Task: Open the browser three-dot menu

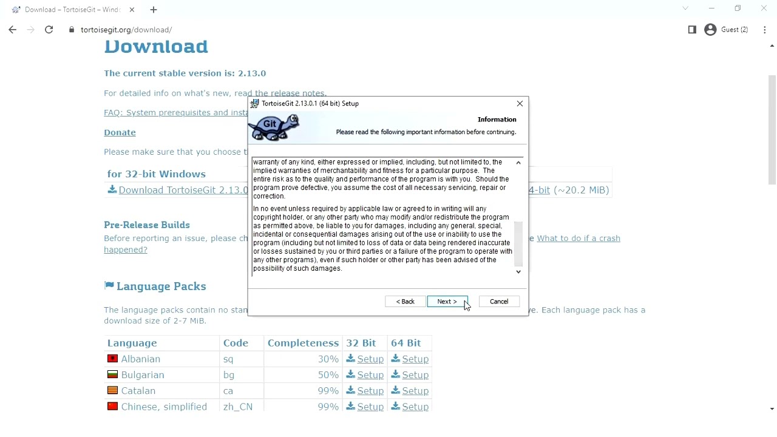Action: 765,30
